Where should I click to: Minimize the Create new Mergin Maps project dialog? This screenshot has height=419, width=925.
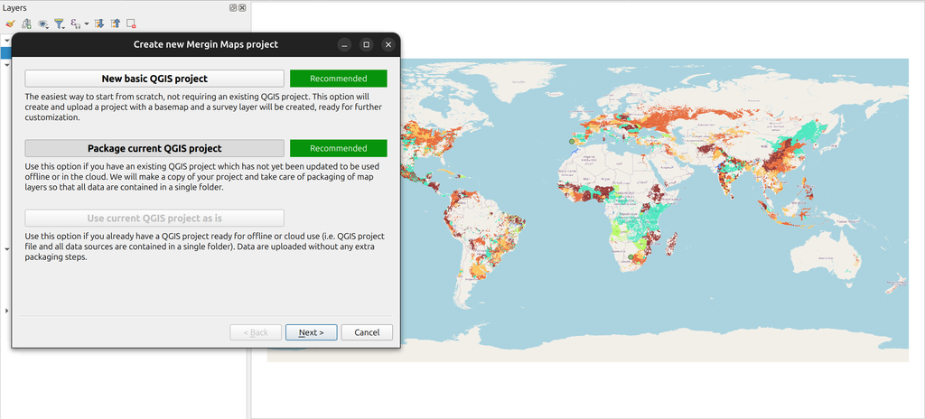pos(345,44)
